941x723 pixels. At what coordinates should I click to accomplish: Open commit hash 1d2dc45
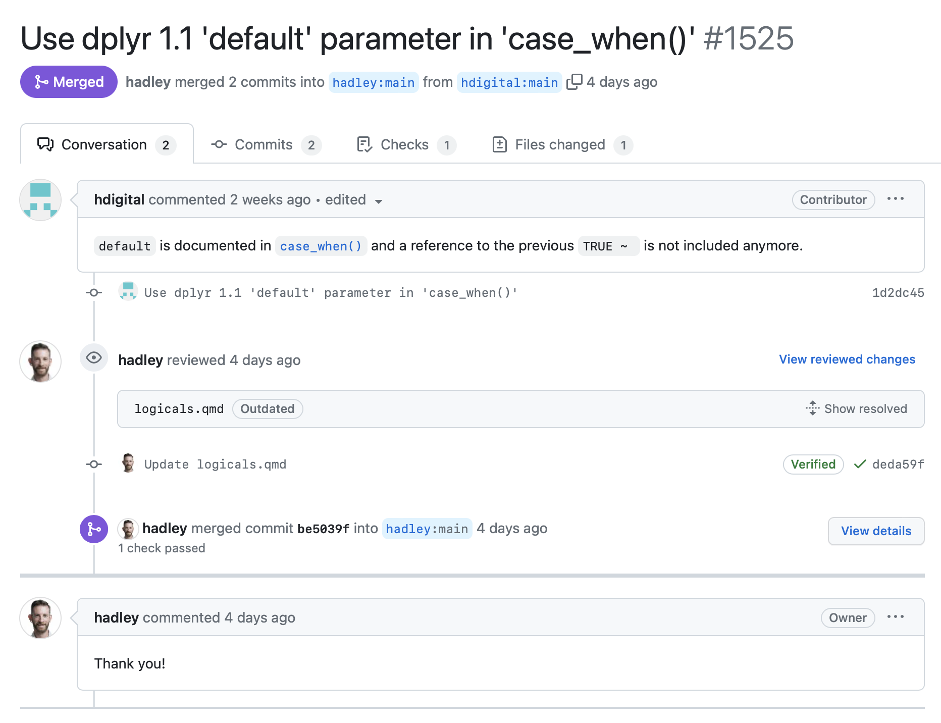coord(898,293)
